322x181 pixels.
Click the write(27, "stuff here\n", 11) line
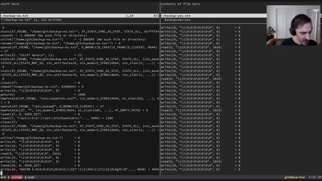tap(41, 55)
